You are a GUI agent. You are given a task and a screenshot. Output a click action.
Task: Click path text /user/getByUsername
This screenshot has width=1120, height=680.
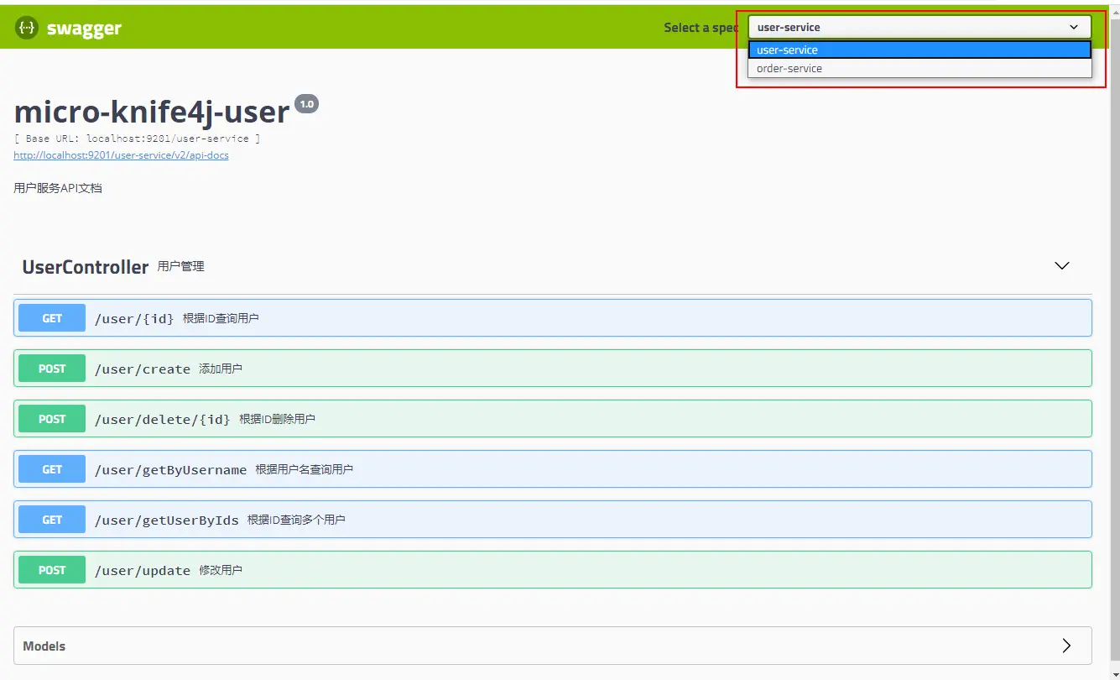pyautogui.click(x=170, y=470)
